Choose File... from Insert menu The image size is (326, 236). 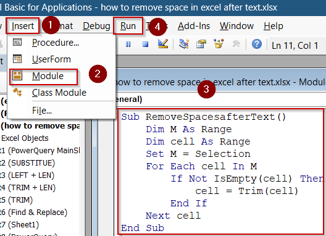[42, 111]
